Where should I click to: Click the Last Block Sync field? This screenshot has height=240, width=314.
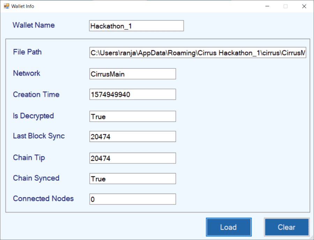pos(133,136)
